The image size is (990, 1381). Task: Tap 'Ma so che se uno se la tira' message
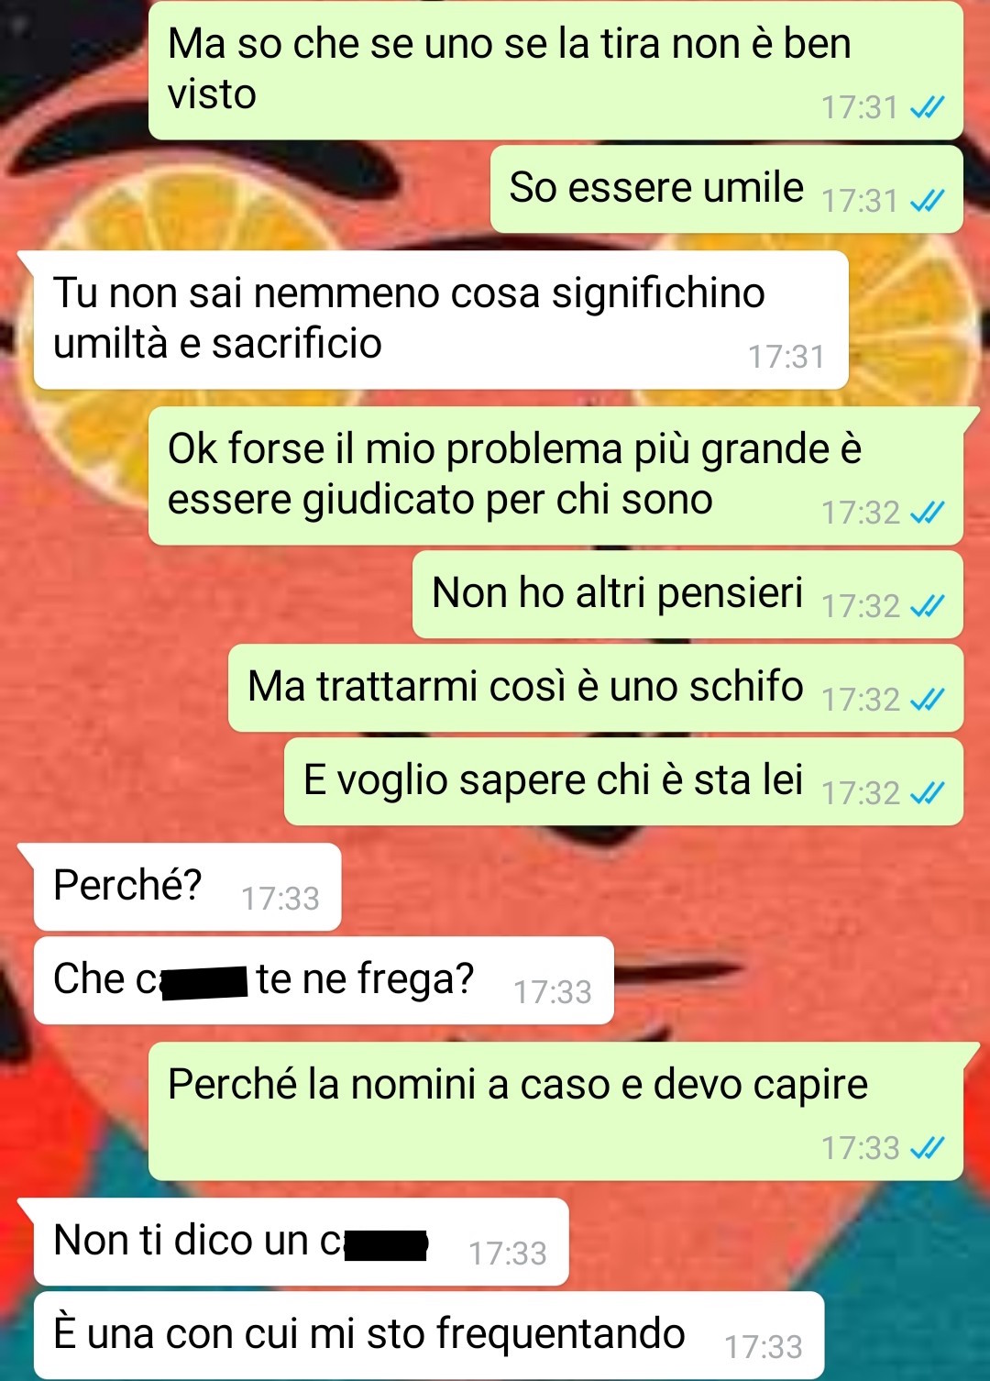(x=555, y=70)
